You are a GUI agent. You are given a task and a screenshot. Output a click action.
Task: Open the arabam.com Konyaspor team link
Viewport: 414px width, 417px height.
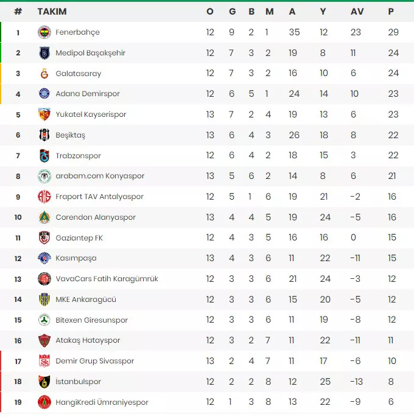click(x=100, y=176)
